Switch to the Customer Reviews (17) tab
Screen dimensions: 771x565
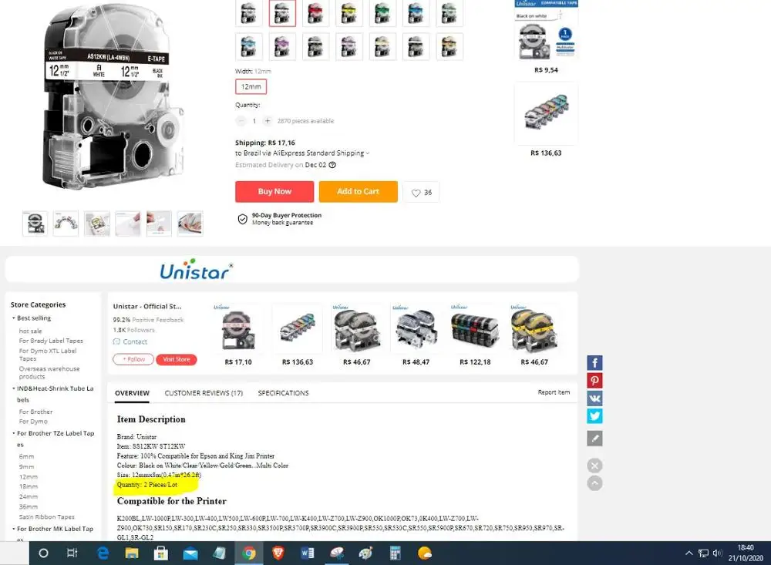(204, 393)
